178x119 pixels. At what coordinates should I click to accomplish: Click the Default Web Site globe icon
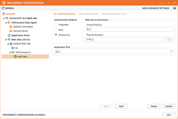11,44
